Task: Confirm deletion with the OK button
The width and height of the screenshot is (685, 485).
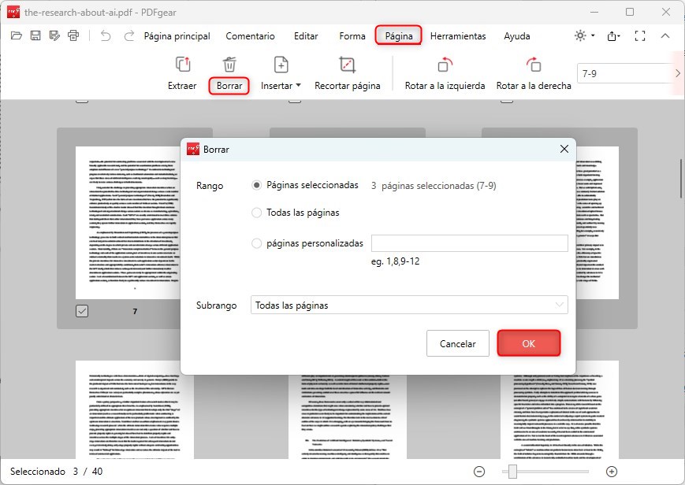Action: pyautogui.click(x=528, y=342)
